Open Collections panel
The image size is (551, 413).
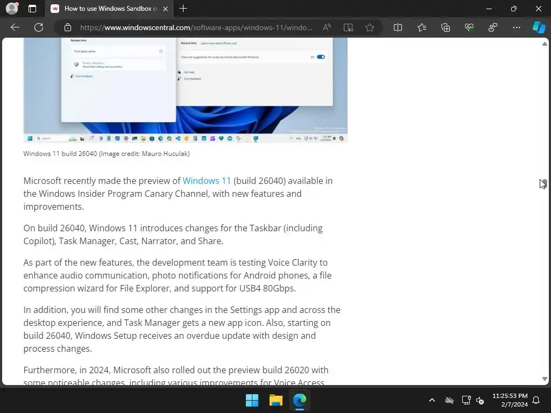[x=445, y=27]
